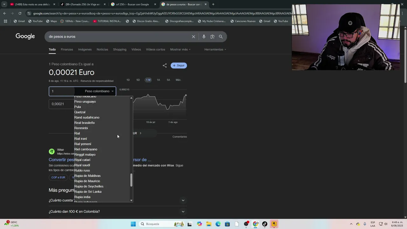Expand the '¿Cuánto cuesta' question chevron
Image resolution: width=407 pixels, height=229 pixels.
pos(183,200)
